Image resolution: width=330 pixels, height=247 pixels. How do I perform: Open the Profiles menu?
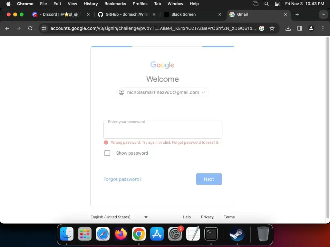point(140,4)
